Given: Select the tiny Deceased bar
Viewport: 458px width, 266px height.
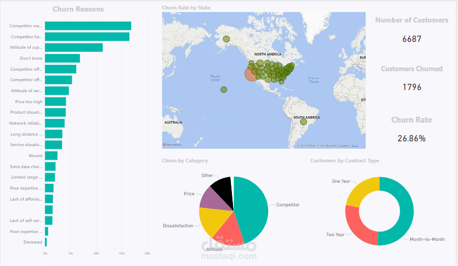Looking at the screenshot, I should point(46,242).
